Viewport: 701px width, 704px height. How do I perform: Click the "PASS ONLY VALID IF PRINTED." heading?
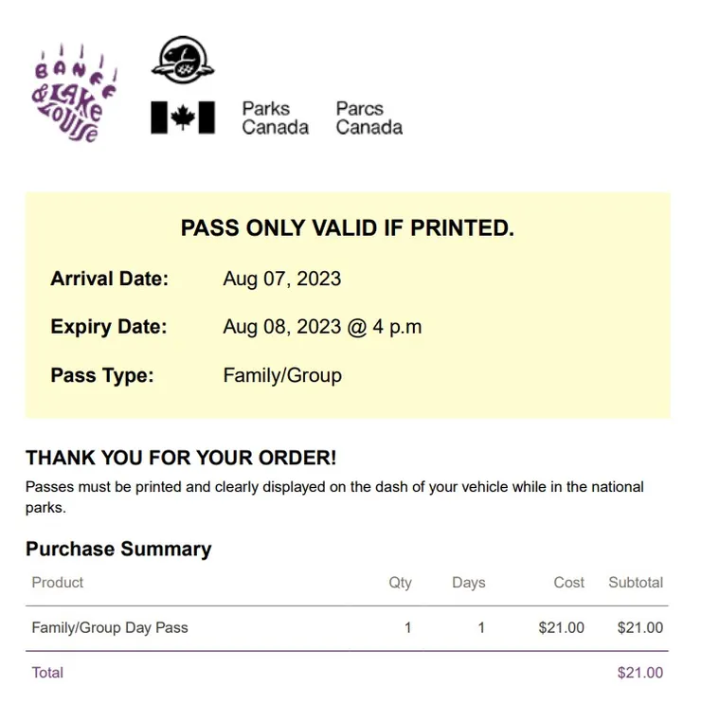[347, 228]
